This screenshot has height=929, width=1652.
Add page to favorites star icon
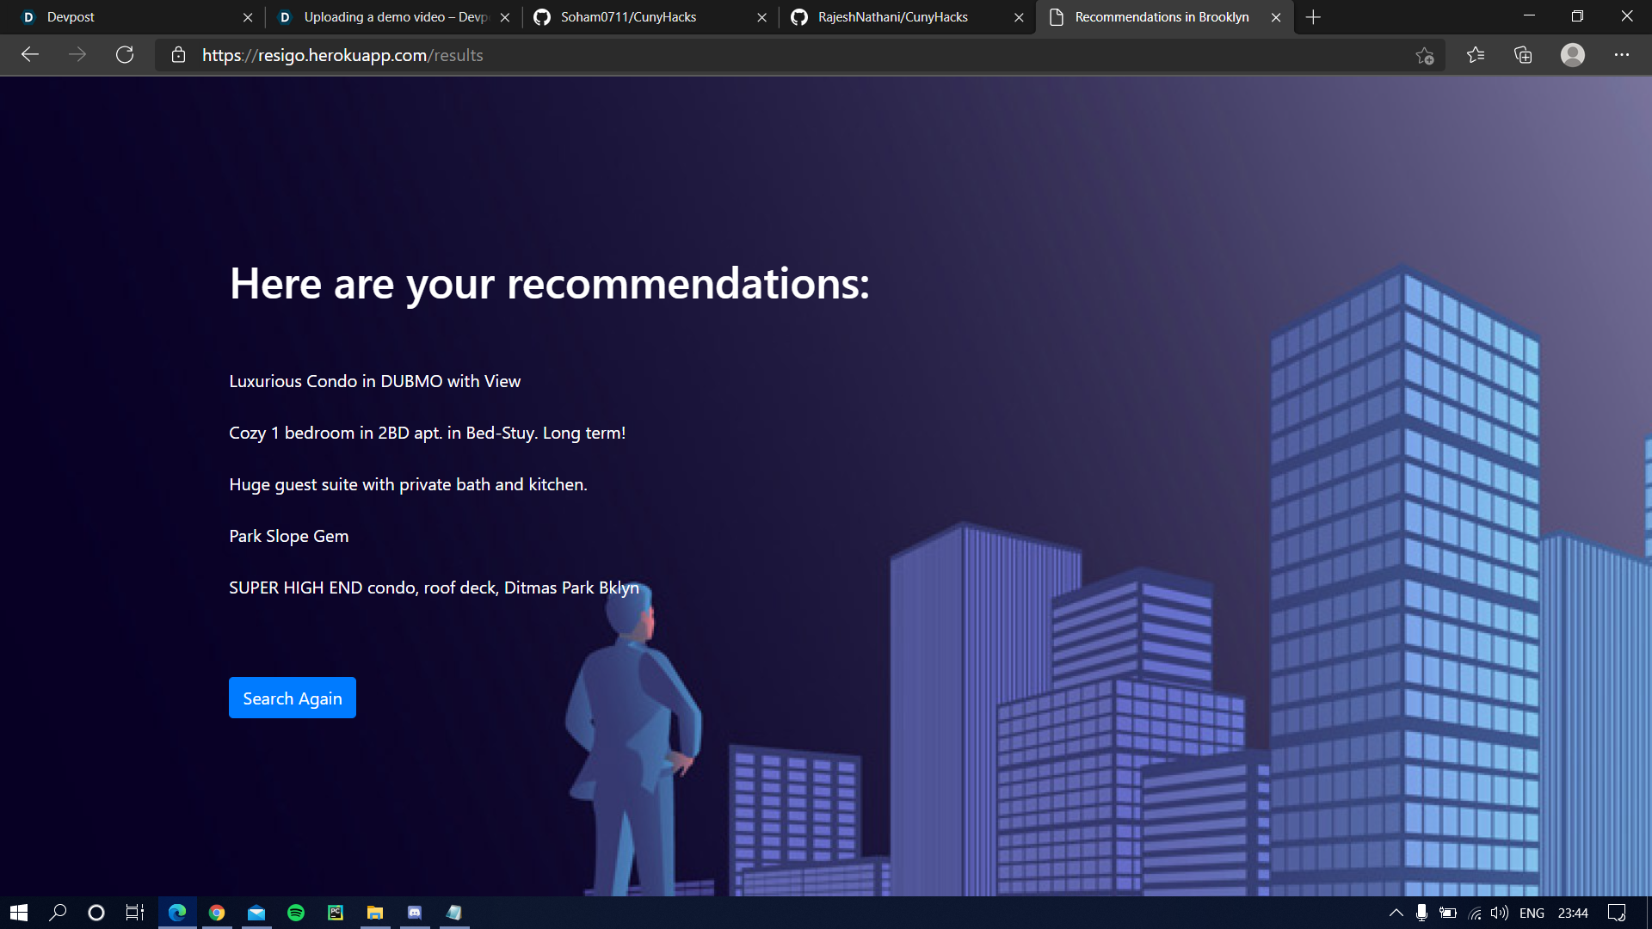[x=1425, y=55]
